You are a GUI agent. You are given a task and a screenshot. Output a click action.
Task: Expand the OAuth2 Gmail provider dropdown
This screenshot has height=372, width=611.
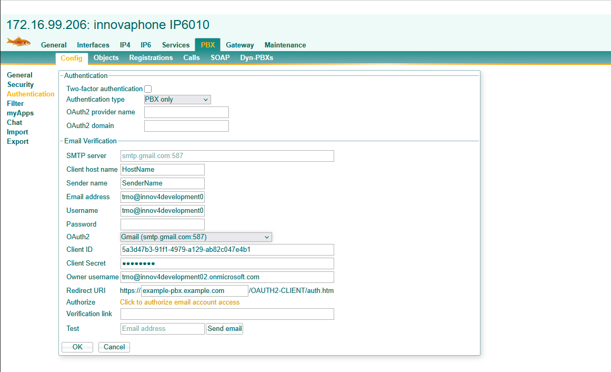coord(196,237)
